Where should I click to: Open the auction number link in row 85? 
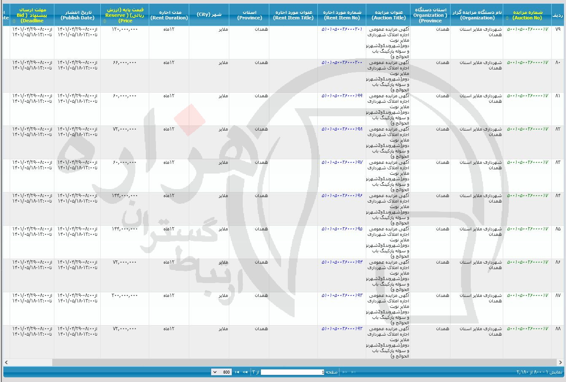pos(527,229)
